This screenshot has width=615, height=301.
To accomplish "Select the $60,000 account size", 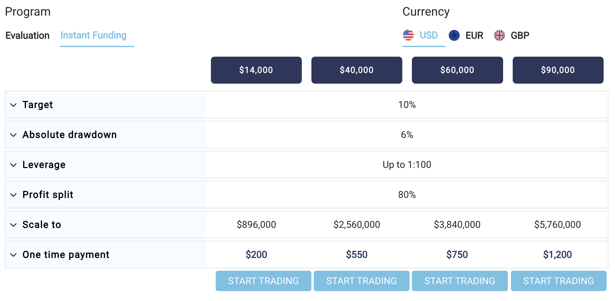I will coord(457,70).
